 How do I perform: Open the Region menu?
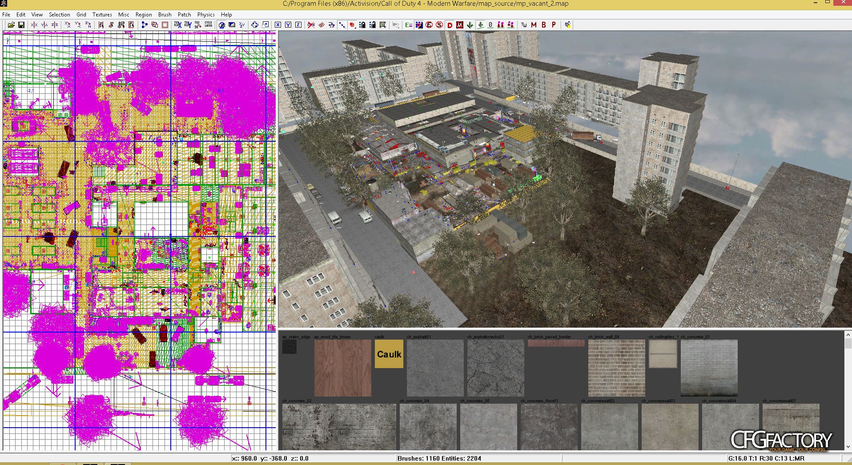point(144,15)
